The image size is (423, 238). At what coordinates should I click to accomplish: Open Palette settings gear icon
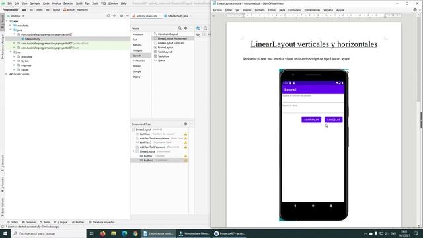186,28
